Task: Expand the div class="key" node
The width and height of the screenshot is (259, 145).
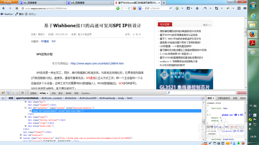Action: tap(25, 102)
